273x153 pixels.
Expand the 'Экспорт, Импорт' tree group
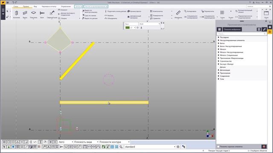(218, 64)
